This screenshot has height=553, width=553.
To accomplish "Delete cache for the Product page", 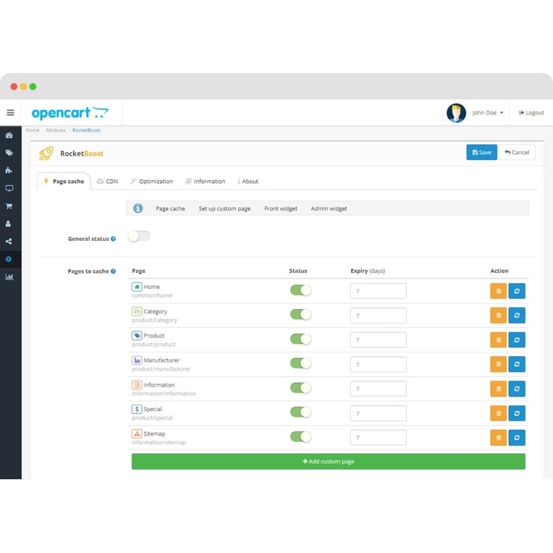I will point(498,340).
